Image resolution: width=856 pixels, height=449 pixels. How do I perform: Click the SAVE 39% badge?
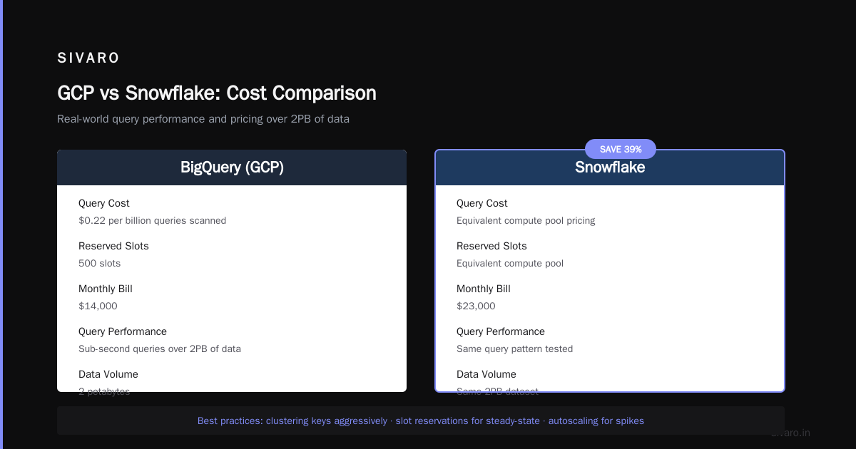click(x=621, y=149)
